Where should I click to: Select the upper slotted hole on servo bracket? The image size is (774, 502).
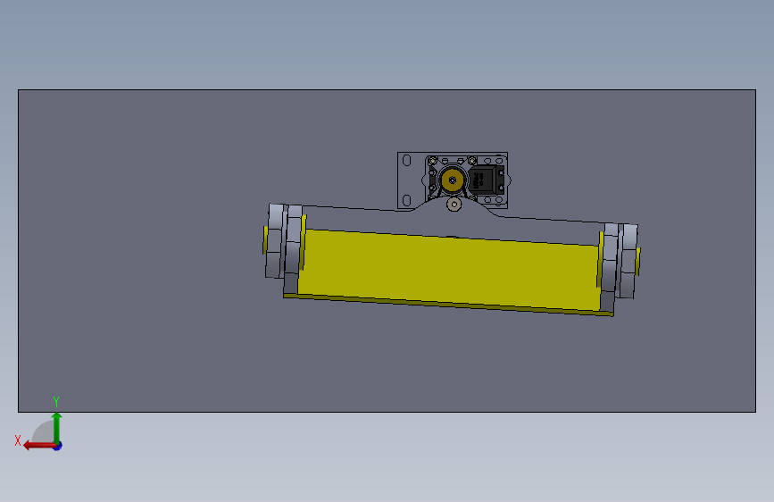click(407, 160)
